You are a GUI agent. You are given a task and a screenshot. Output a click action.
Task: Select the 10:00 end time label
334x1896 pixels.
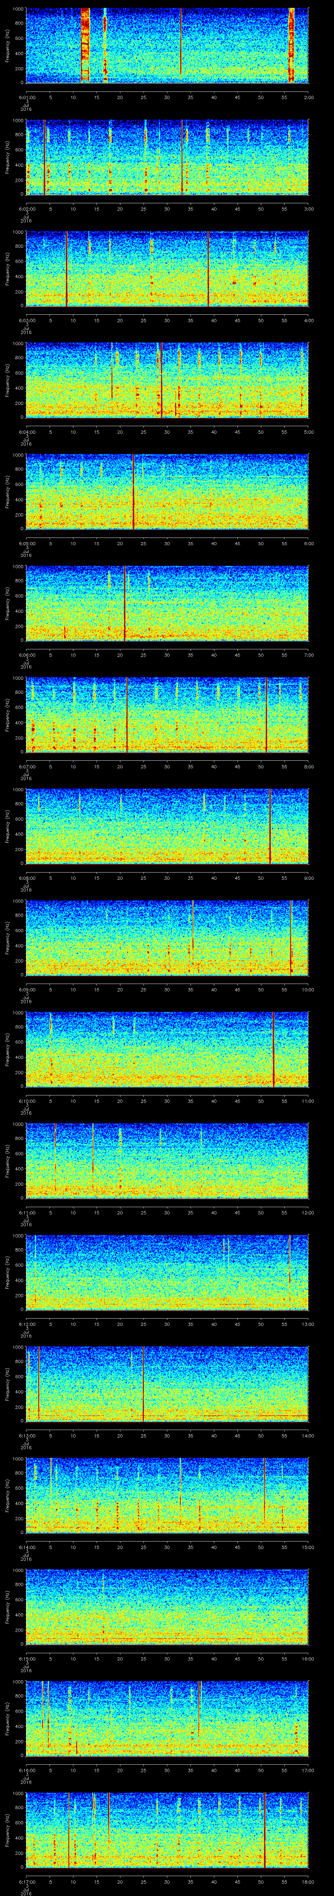[x=308, y=989]
